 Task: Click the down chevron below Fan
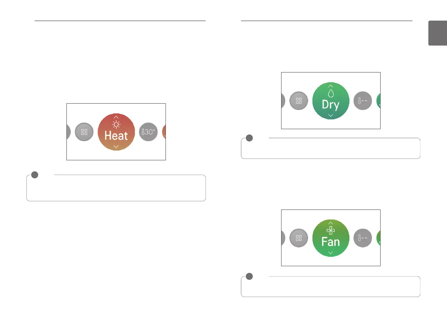(331, 253)
